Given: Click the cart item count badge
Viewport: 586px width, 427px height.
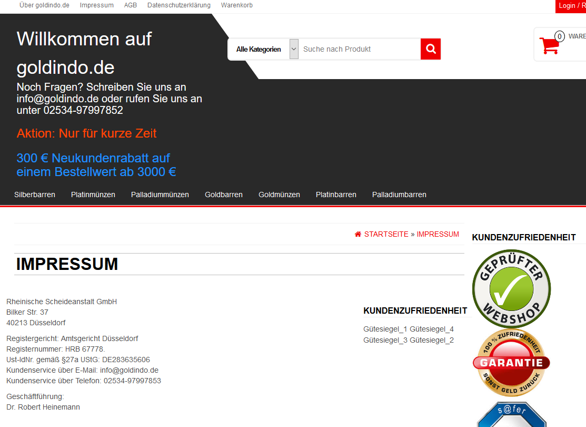Looking at the screenshot, I should pyautogui.click(x=560, y=36).
